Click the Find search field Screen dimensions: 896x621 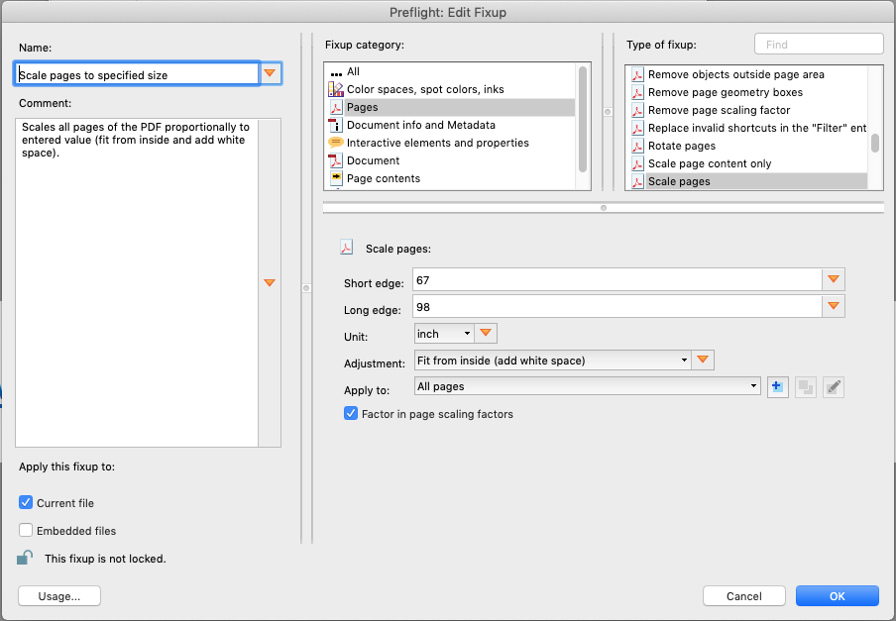coord(818,45)
